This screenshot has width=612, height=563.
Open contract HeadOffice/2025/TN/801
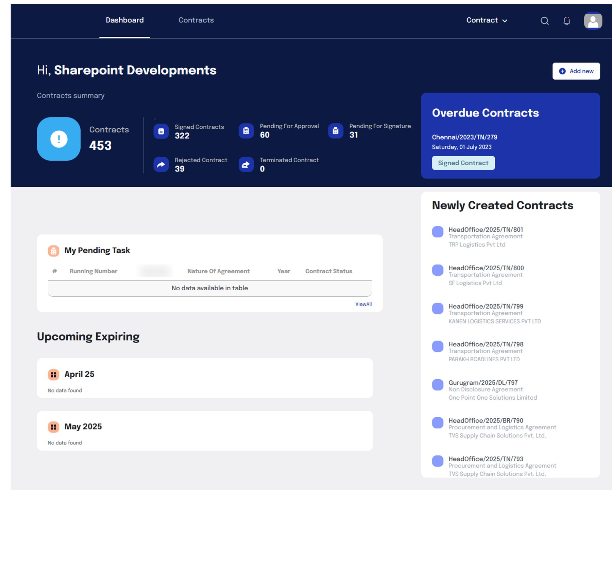tap(486, 230)
